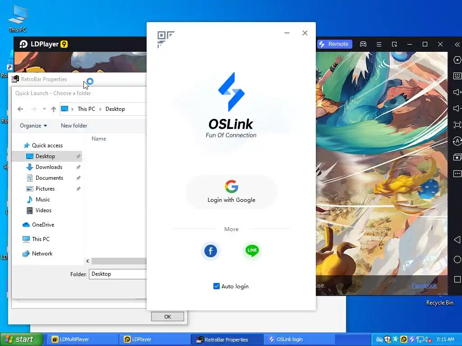This screenshot has width=462, height=346.
Task: Go back in the folder dialog
Action: tap(20, 109)
